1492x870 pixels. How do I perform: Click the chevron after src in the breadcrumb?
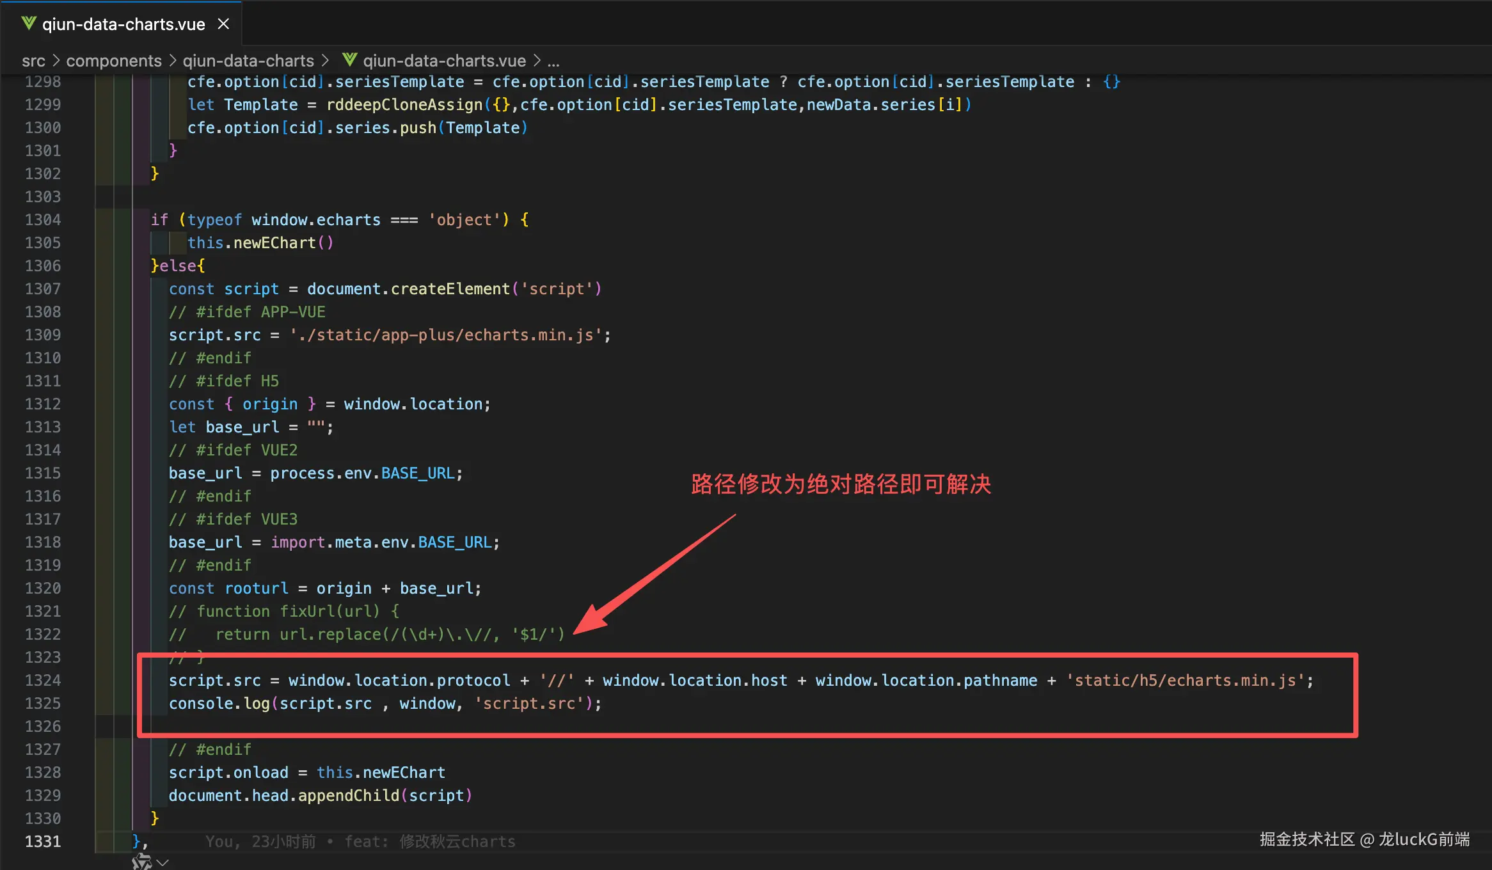56,61
